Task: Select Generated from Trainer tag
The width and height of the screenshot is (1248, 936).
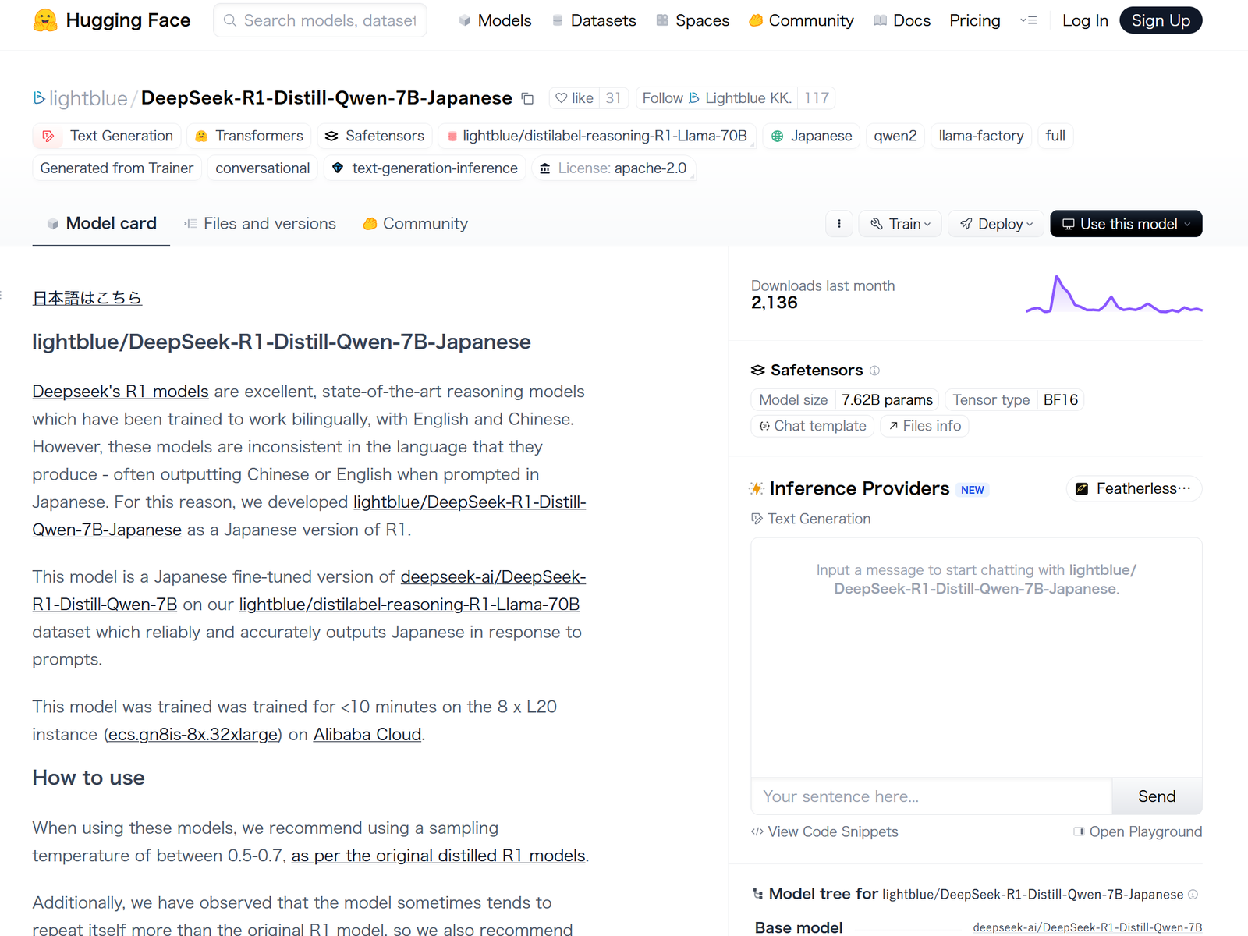Action: (117, 168)
